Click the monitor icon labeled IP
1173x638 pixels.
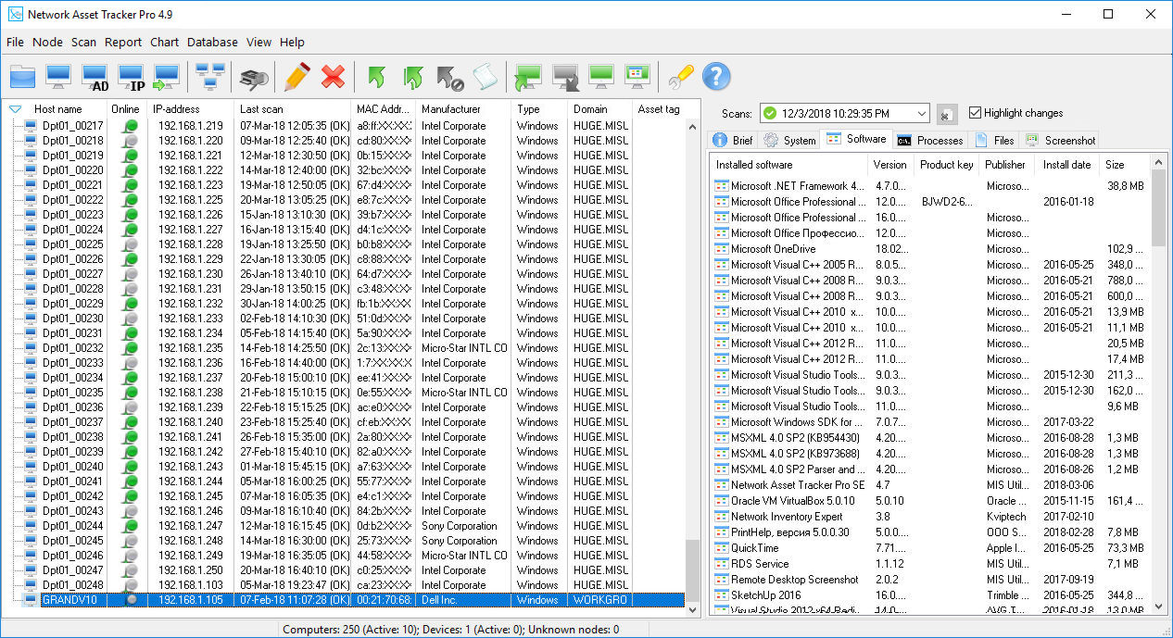[x=131, y=77]
